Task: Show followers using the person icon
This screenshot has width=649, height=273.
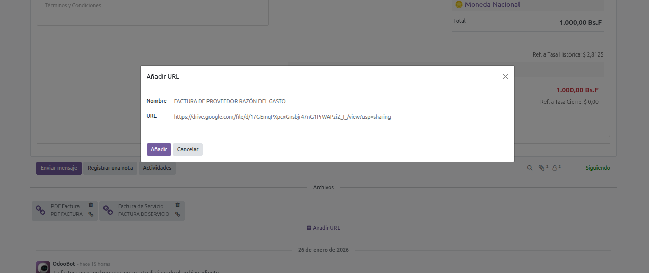Action: click(555, 168)
